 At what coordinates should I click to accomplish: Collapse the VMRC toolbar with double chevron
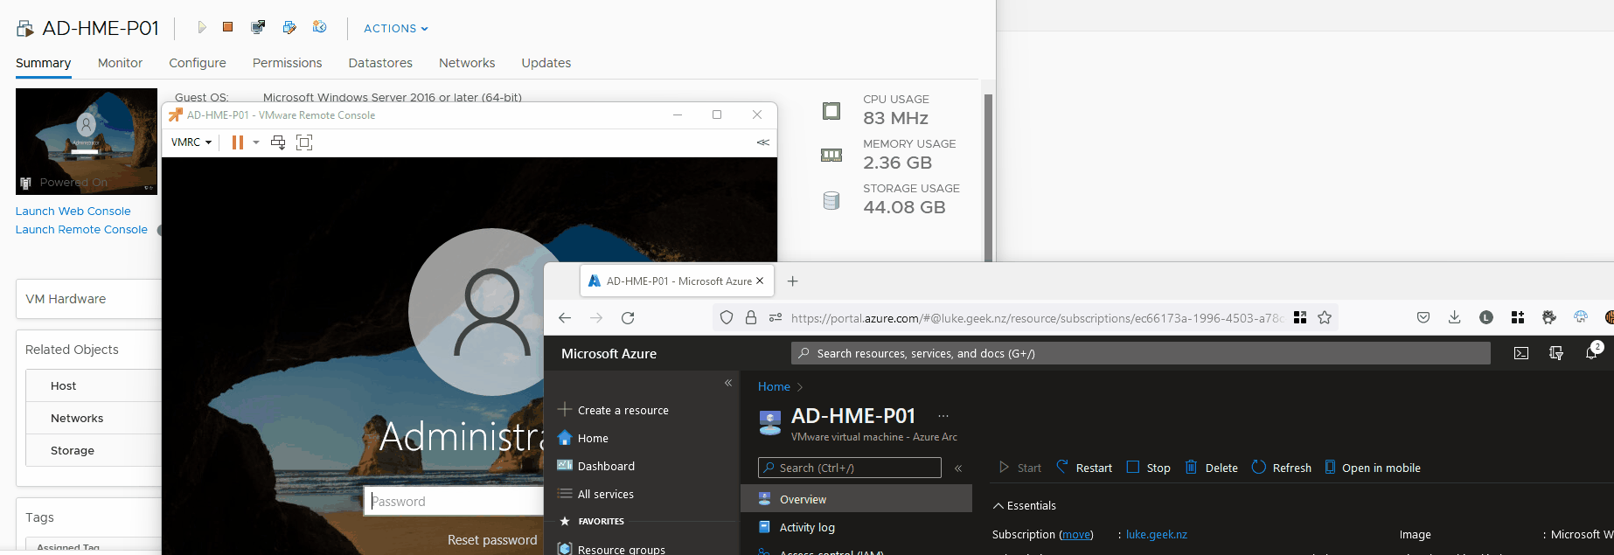point(763,142)
